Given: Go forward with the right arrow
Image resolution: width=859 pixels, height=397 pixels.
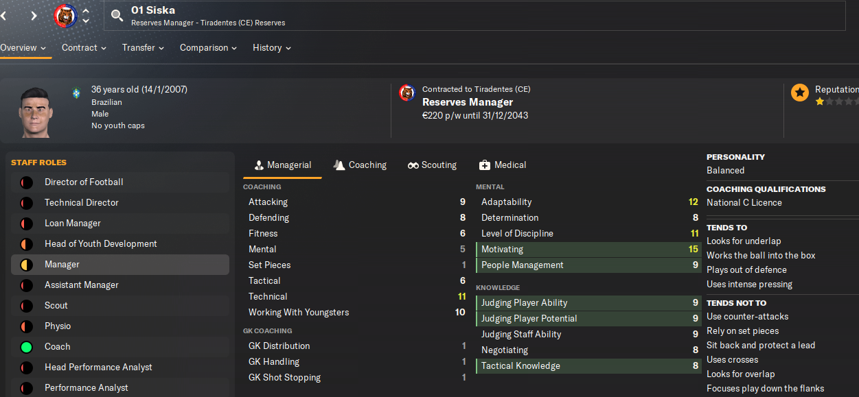Looking at the screenshot, I should pyautogui.click(x=34, y=16).
